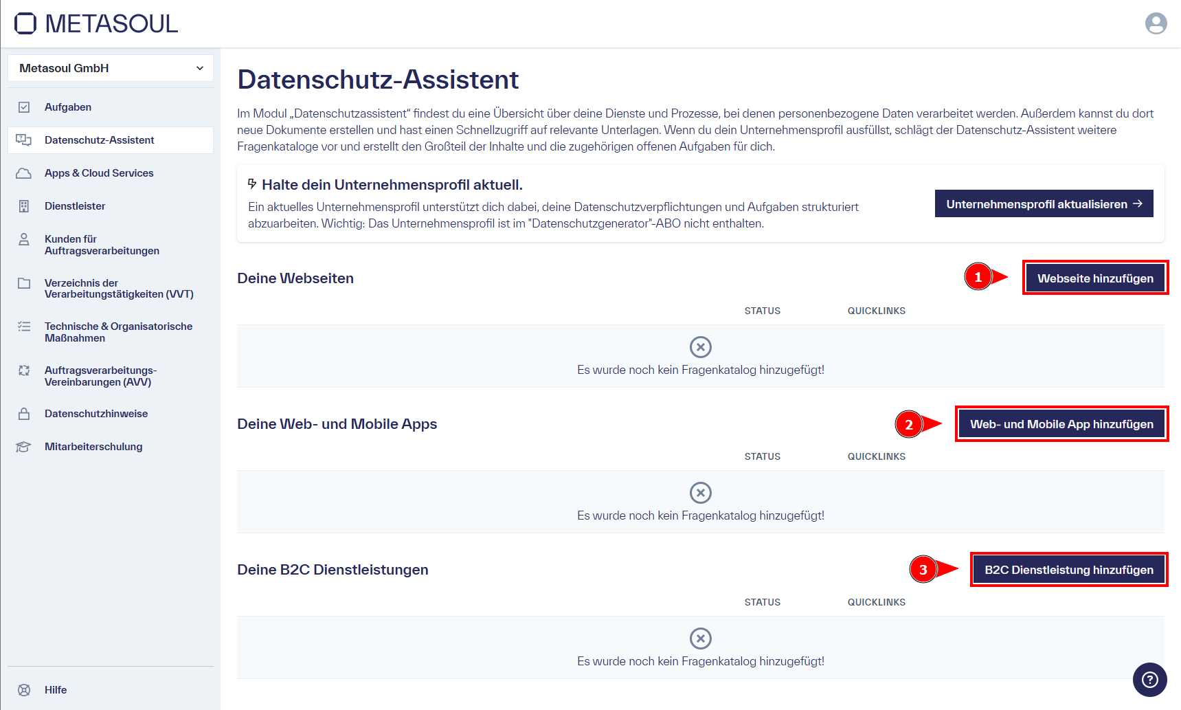The height and width of the screenshot is (710, 1181).
Task: Click B2C Dienstleistung hinzufügen
Action: [x=1068, y=569]
